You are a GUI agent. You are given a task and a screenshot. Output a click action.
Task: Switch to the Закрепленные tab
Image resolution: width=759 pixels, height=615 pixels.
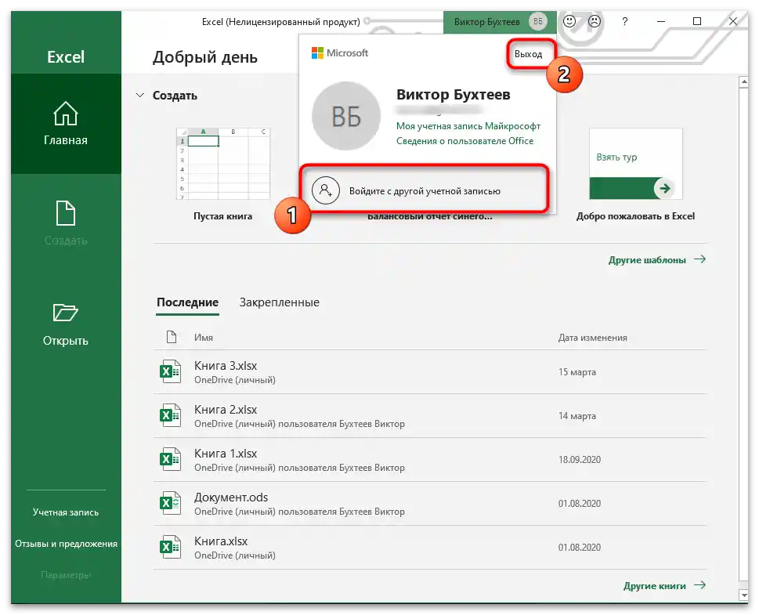pos(280,302)
